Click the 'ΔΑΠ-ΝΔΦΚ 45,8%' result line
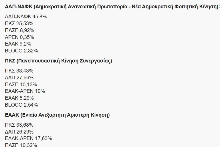The height and width of the screenshot is (147, 220). [x=26, y=17]
